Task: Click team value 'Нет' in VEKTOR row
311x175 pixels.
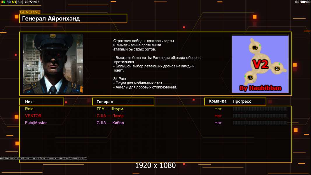Action: pyautogui.click(x=218, y=116)
